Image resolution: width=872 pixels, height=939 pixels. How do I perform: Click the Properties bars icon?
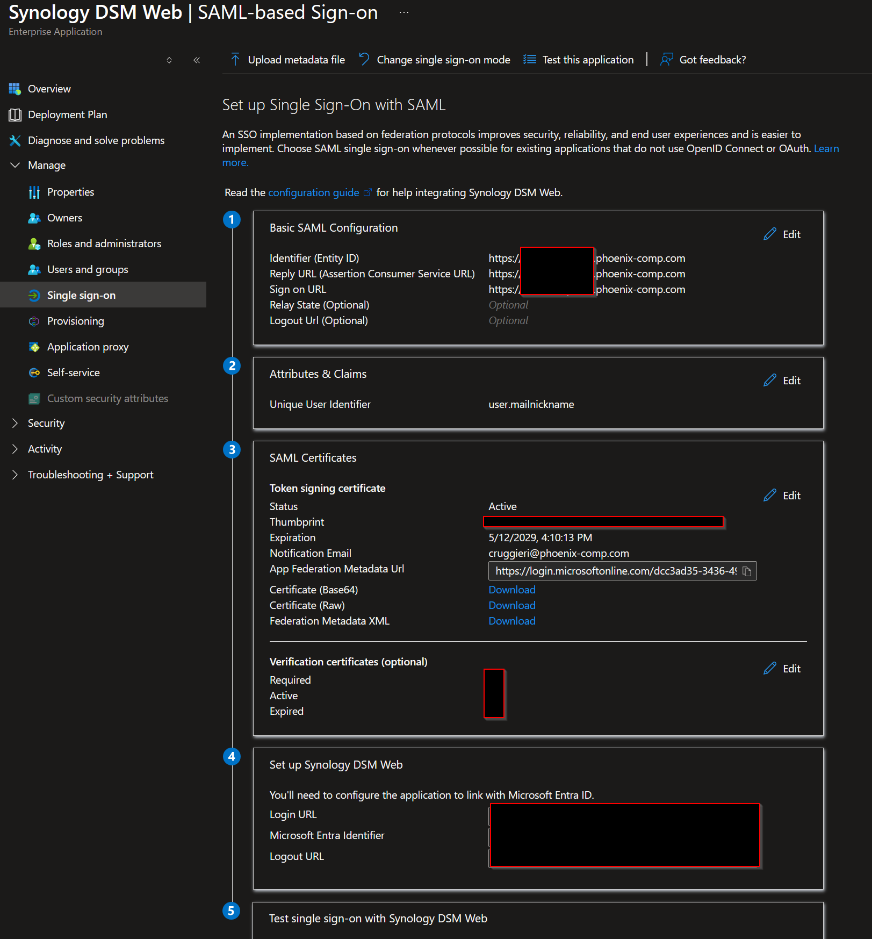pyautogui.click(x=34, y=192)
